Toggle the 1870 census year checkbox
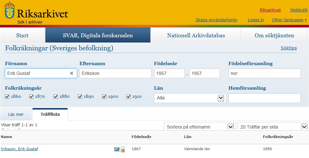 click(x=32, y=97)
